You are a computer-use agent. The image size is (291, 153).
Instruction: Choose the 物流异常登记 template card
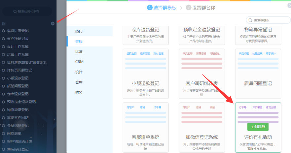pyautogui.click(x=258, y=35)
